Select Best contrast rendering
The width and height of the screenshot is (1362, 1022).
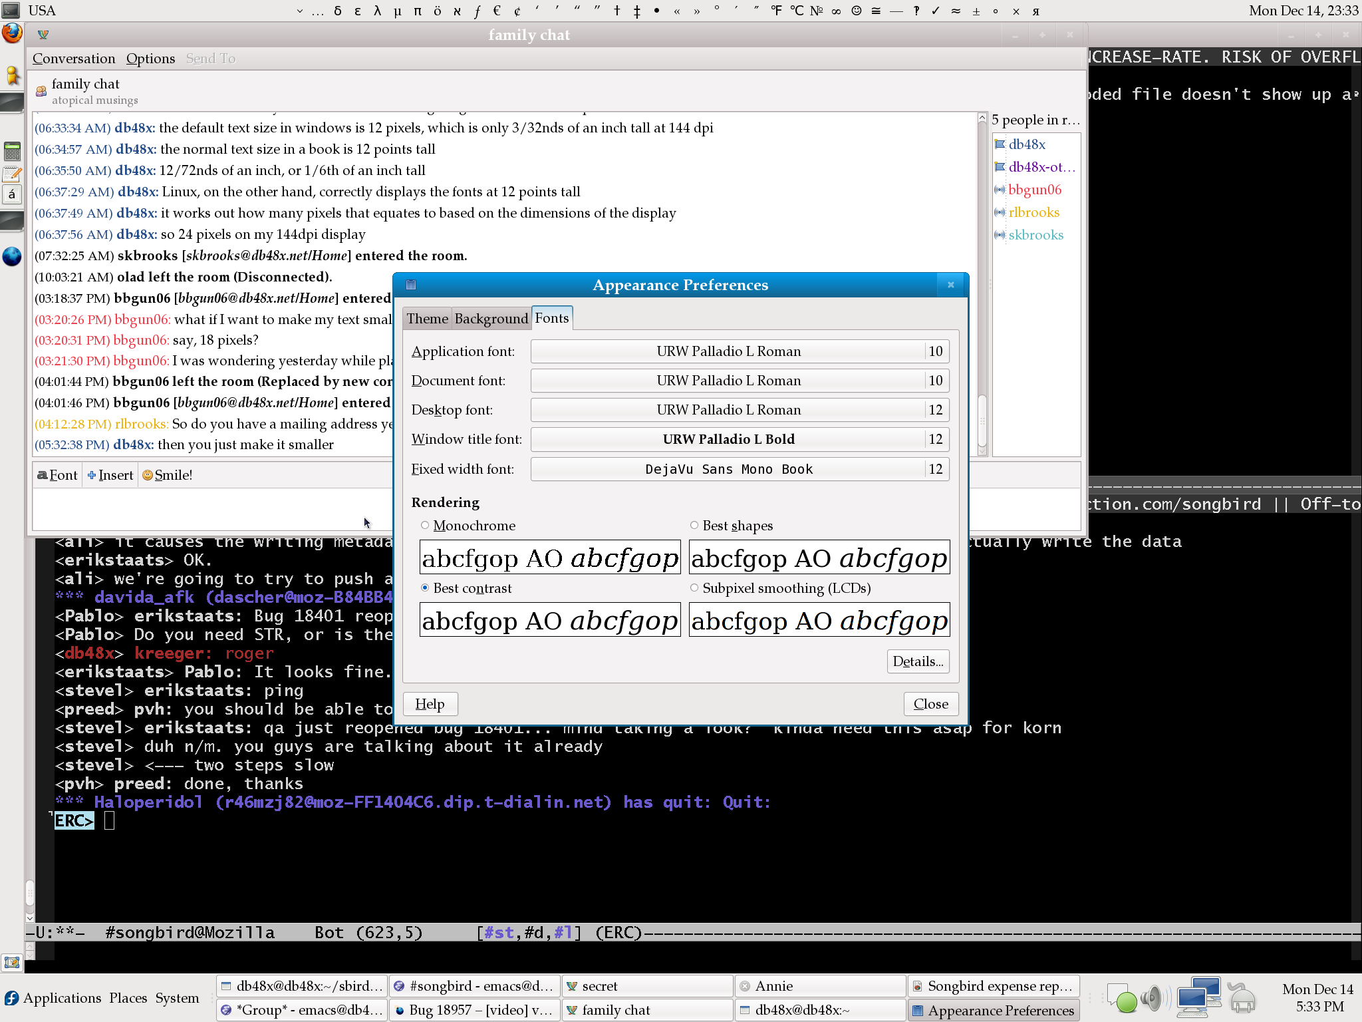click(466, 588)
